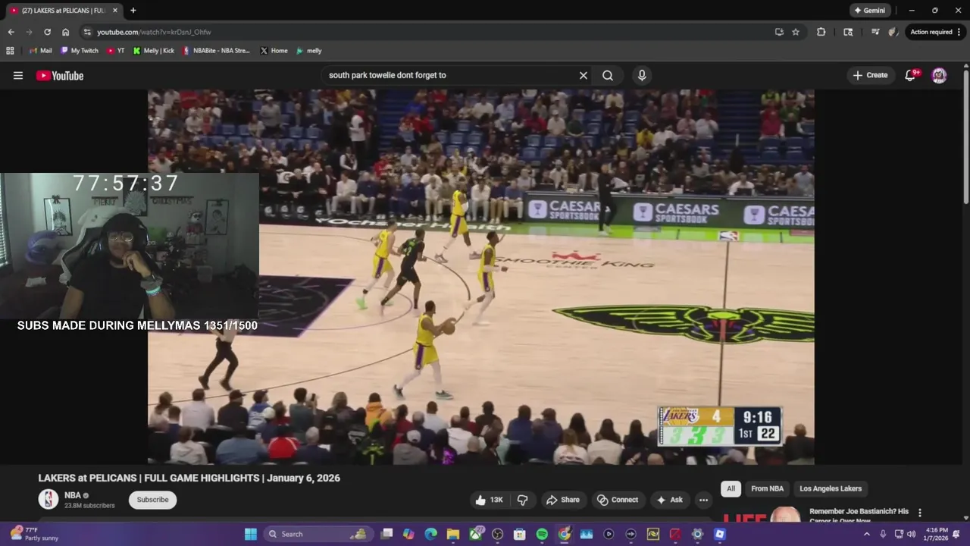Image resolution: width=970 pixels, height=546 pixels.
Task: Subscribe to the NBA channel
Action: tap(152, 500)
